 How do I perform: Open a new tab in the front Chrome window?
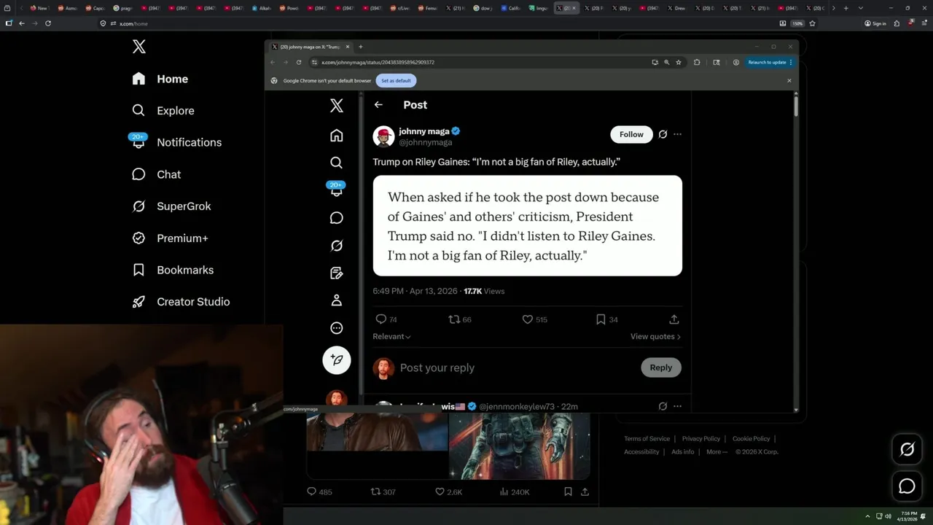tap(360, 47)
